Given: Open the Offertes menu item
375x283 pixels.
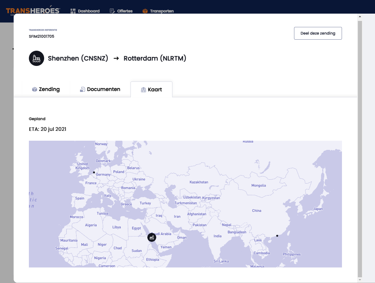Looking at the screenshot, I should 121,11.
